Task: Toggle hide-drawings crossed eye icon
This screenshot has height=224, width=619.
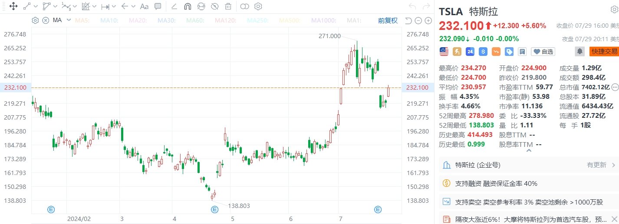Action: pos(214,6)
